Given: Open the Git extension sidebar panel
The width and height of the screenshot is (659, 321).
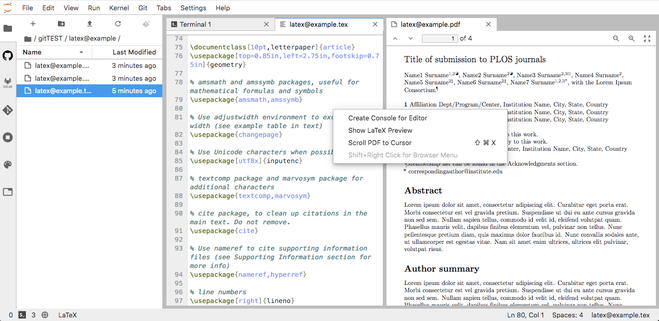Looking at the screenshot, I should [x=8, y=110].
